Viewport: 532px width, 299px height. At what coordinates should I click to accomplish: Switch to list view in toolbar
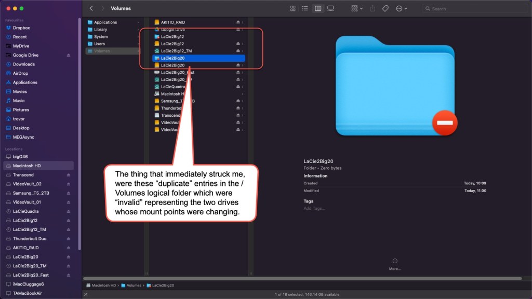pos(305,9)
